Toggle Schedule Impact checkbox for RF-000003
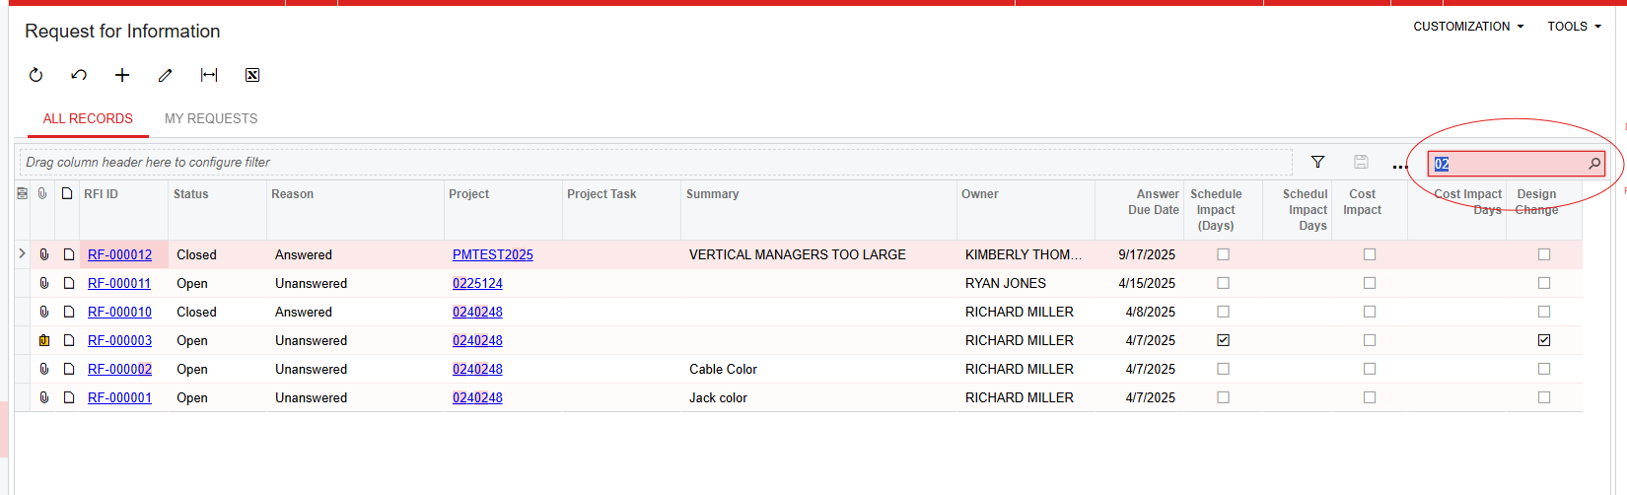The height and width of the screenshot is (495, 1627). point(1223,340)
